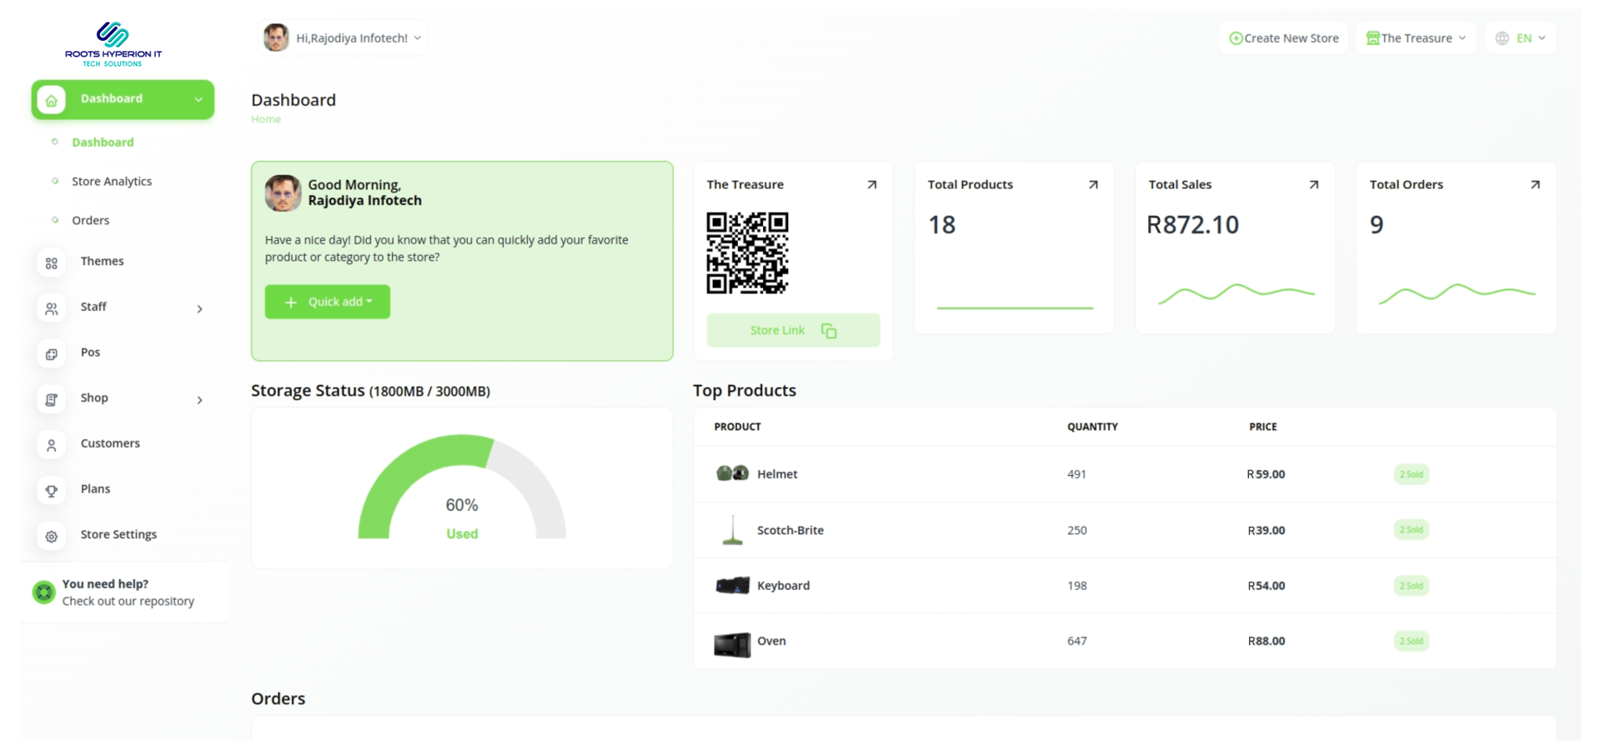Image resolution: width=1601 pixels, height=750 pixels.
Task: Click the arrow icon on Total Orders card
Action: 1534,185
